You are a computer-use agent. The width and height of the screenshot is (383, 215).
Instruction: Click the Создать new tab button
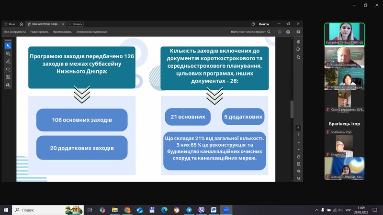(76, 24)
